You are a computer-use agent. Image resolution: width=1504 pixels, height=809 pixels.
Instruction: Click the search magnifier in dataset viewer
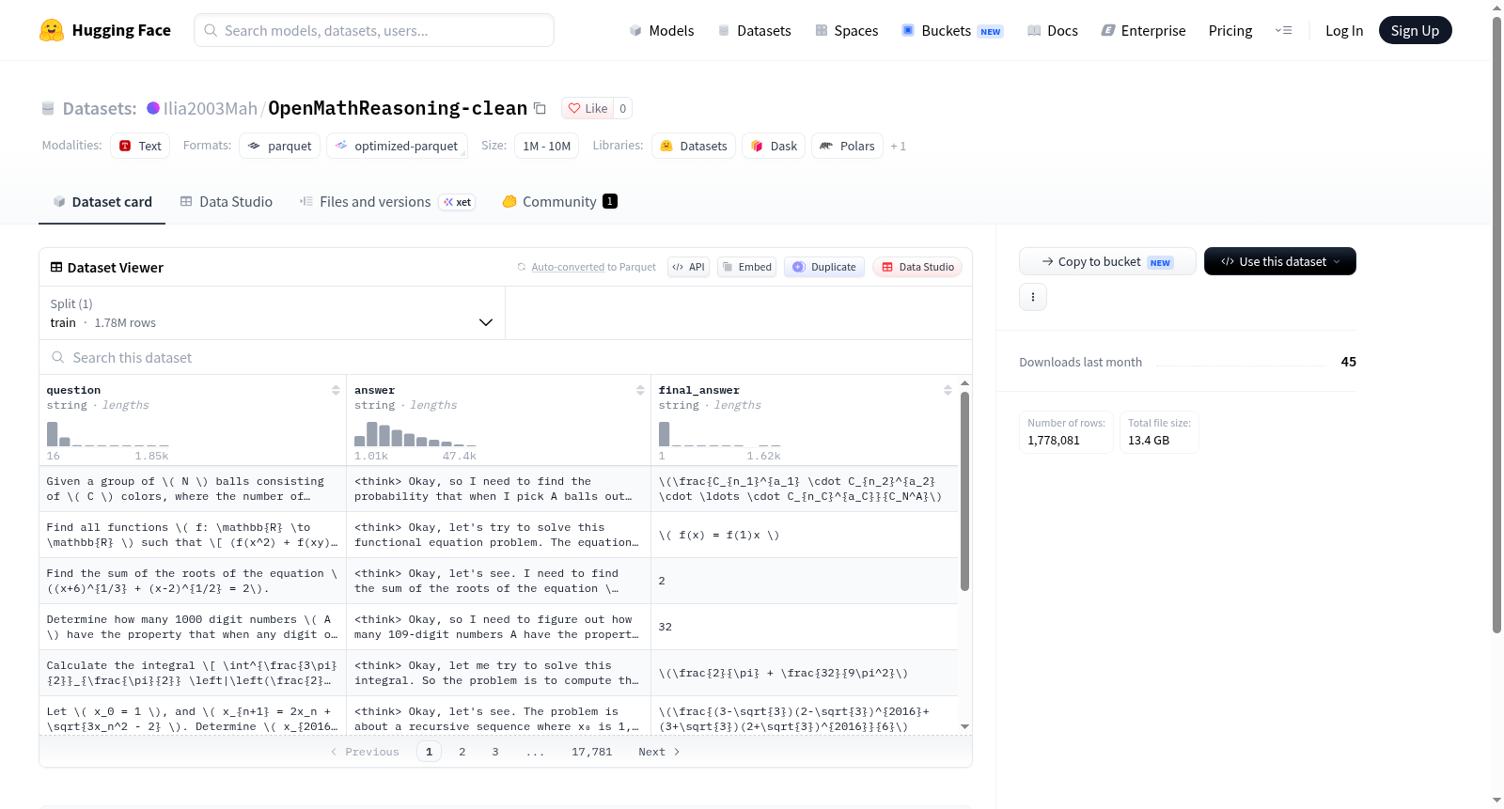58,358
